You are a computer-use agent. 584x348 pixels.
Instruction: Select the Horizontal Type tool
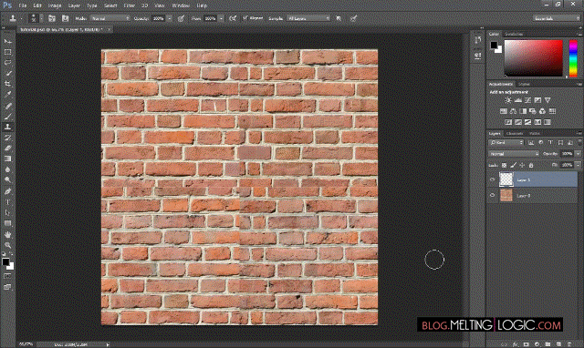coord(7,202)
